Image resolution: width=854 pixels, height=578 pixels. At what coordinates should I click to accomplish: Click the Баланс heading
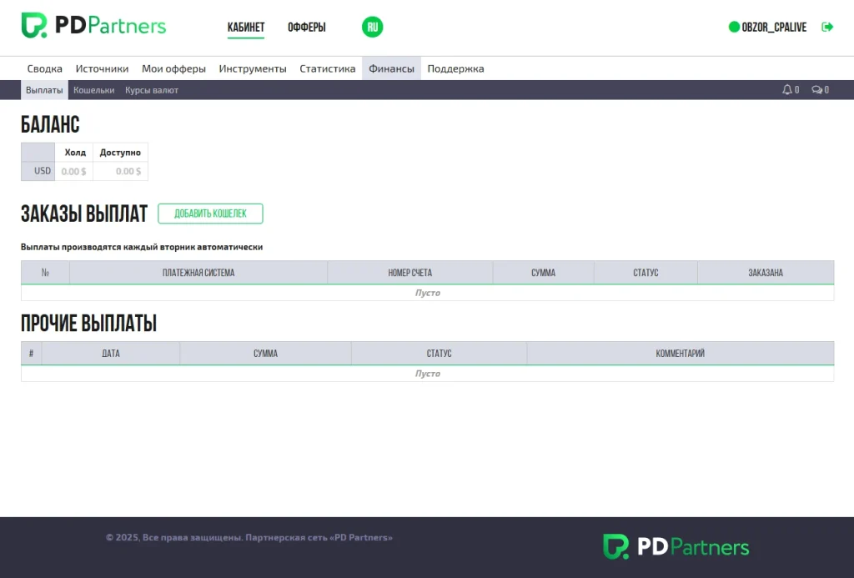[50, 125]
